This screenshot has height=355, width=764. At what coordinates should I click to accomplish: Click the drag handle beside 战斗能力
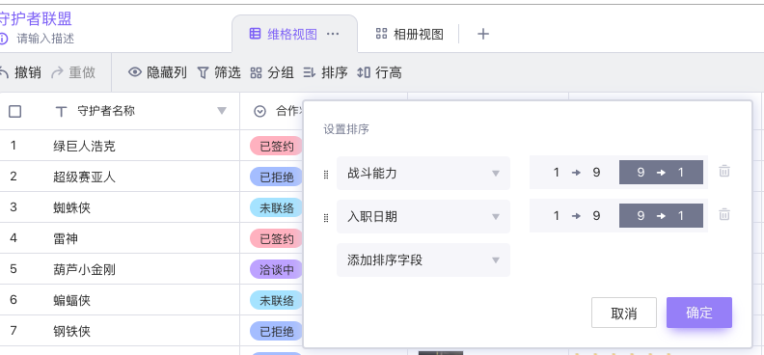point(326,175)
